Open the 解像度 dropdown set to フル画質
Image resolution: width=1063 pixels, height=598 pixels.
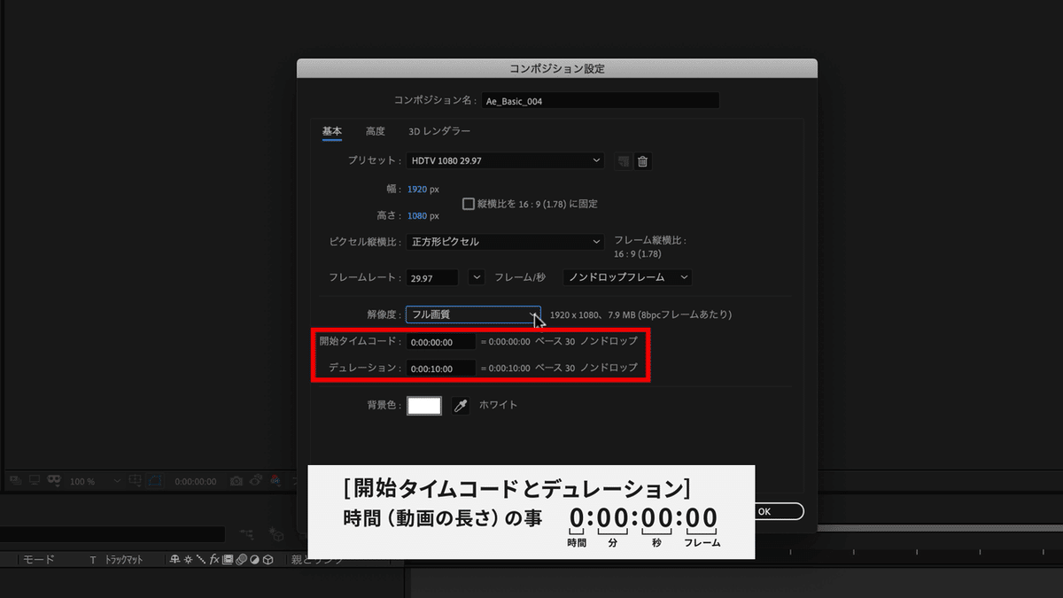click(473, 313)
